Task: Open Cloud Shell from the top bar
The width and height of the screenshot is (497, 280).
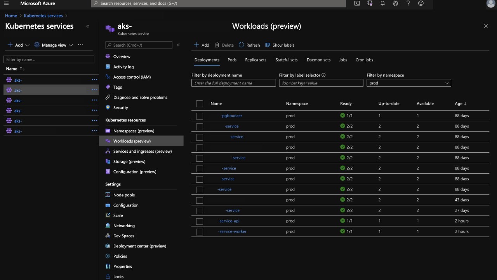Action: click(x=357, y=3)
